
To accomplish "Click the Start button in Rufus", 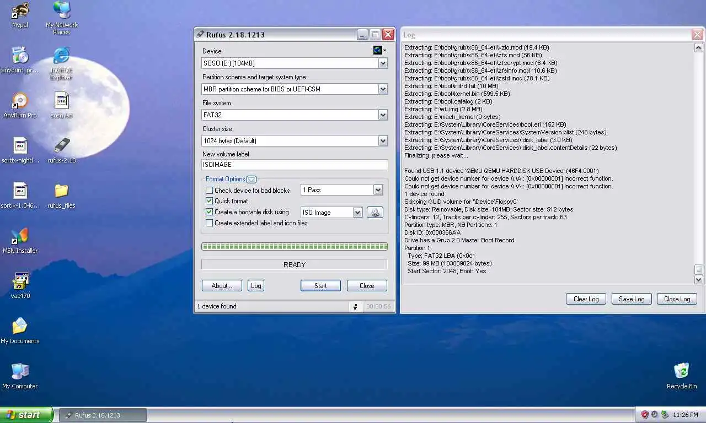I will coord(320,286).
